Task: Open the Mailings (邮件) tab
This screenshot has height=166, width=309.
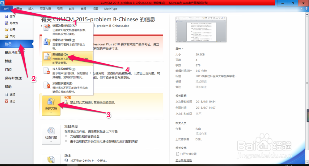Action: click(72, 9)
